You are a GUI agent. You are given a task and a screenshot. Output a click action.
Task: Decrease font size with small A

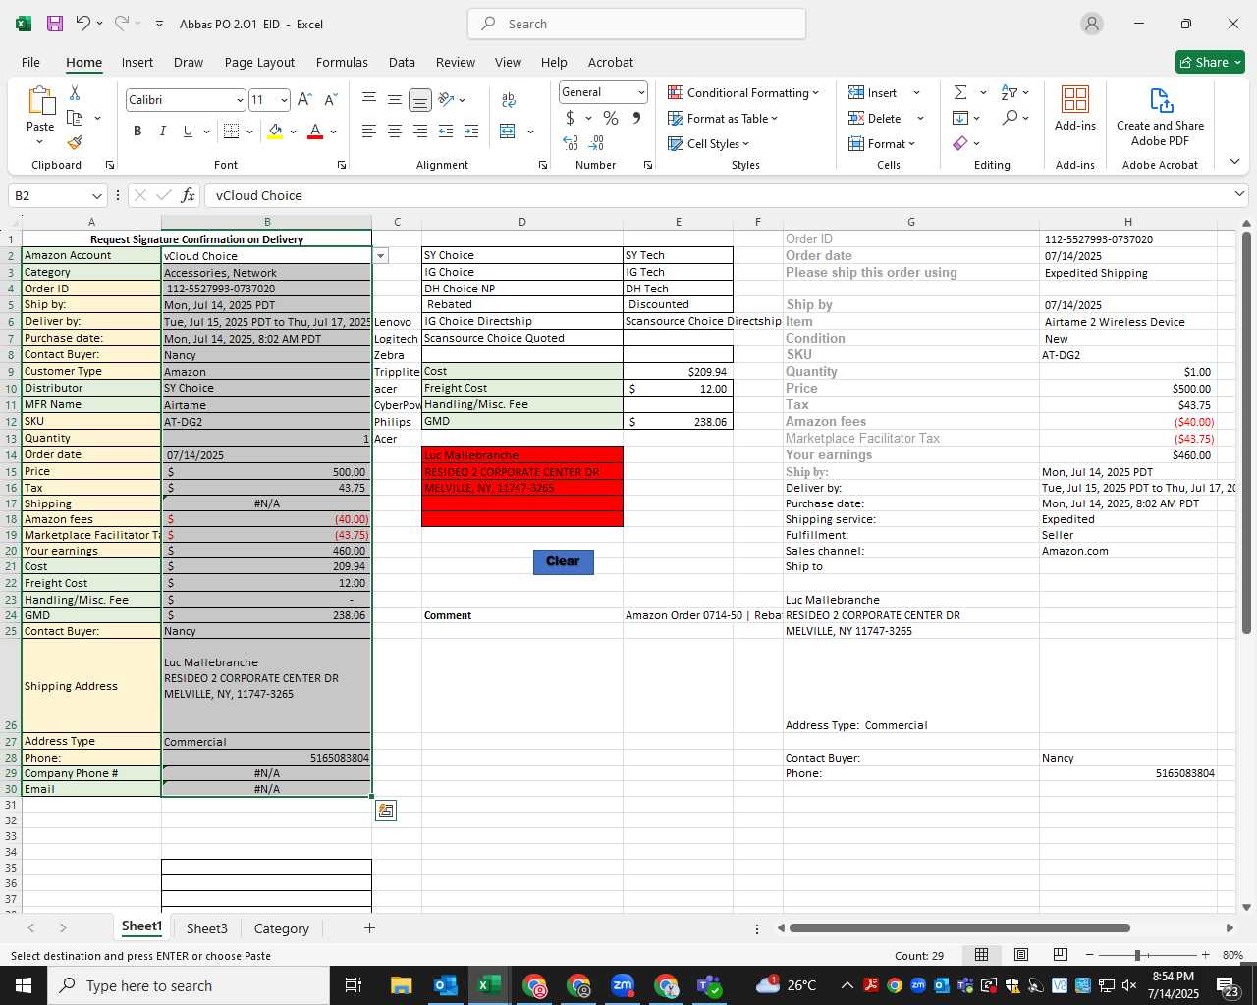[x=330, y=99]
